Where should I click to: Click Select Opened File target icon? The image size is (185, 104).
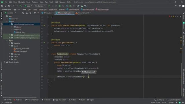click(x=23, y=13)
